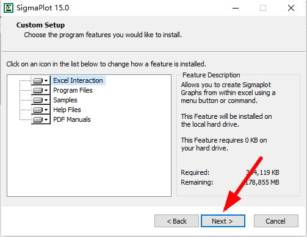Click the Remaining disk space value
This screenshot has width=307, height=237.
click(x=262, y=182)
